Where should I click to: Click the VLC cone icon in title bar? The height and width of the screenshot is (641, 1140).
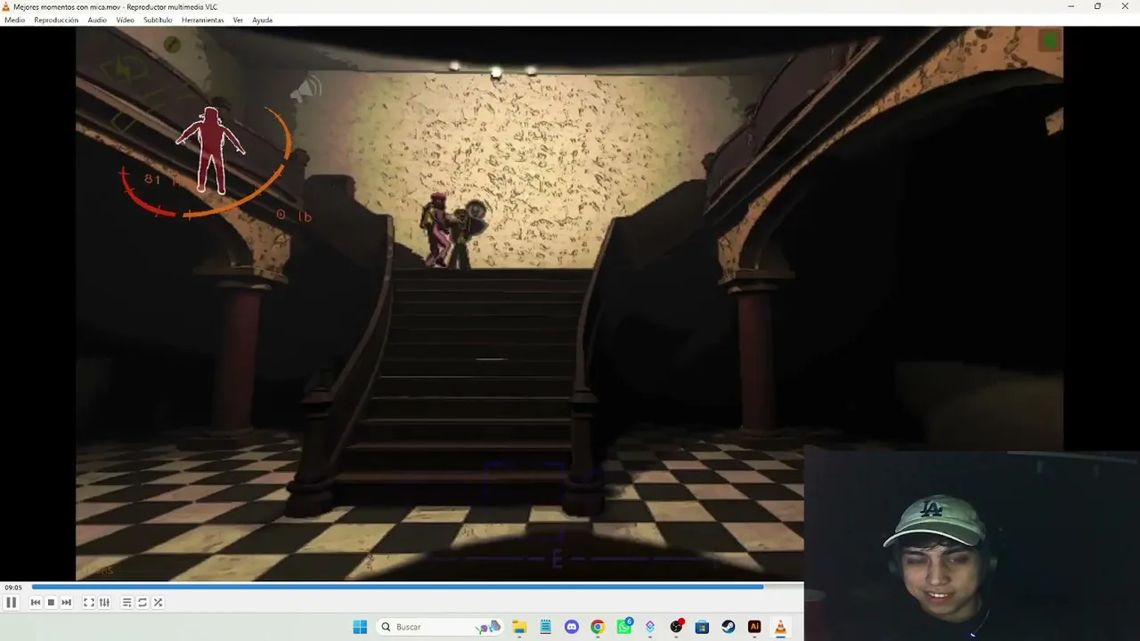click(x=6, y=6)
